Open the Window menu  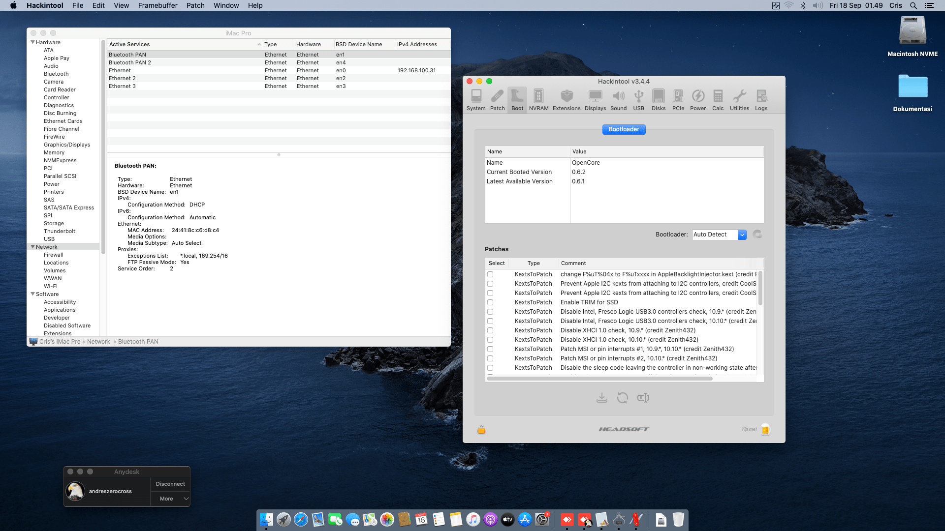[x=226, y=5]
